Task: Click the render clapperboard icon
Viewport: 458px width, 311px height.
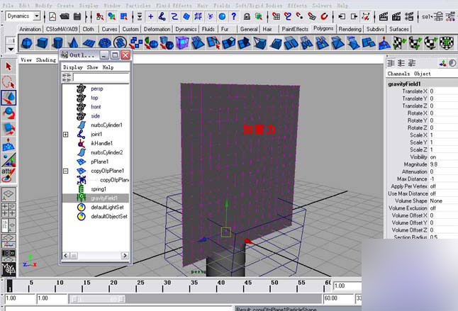Action: [384, 16]
